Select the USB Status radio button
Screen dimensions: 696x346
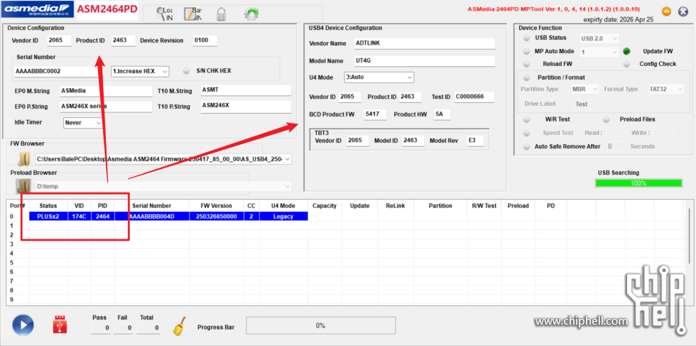(x=526, y=38)
